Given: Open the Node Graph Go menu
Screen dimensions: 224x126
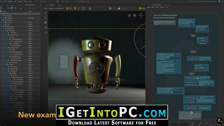Looking at the screenshot, I should (167, 7).
